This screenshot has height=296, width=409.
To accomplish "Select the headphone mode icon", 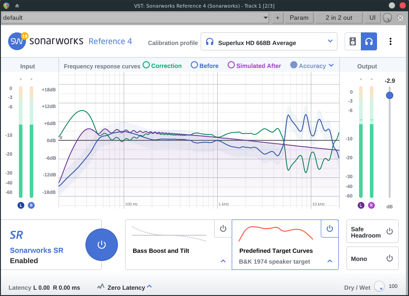I will (369, 41).
